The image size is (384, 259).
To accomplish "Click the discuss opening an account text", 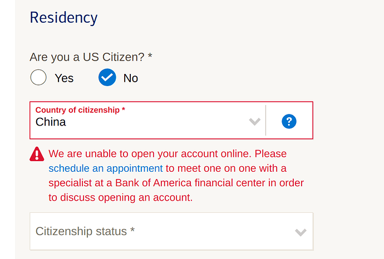I will coord(127,198).
